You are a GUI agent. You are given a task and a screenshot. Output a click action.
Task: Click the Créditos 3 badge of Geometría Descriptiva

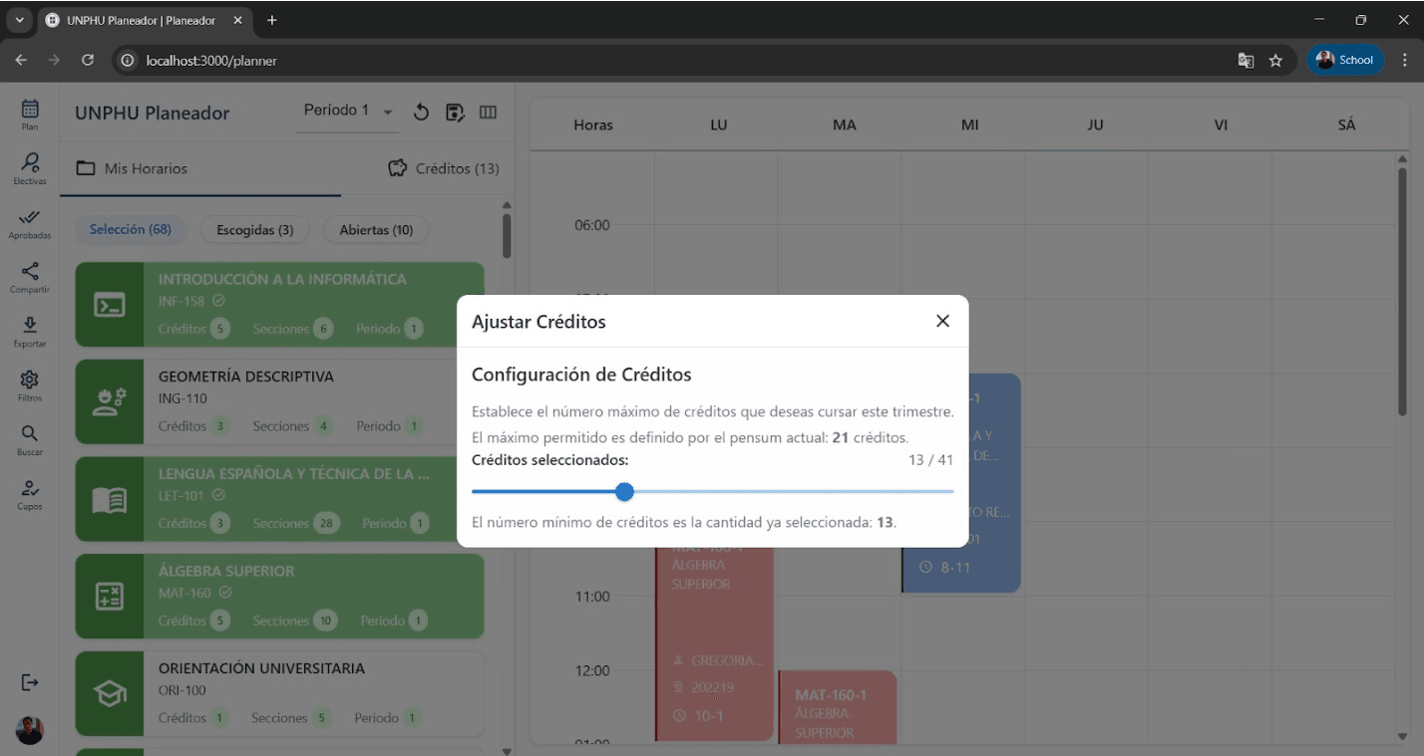(x=220, y=426)
